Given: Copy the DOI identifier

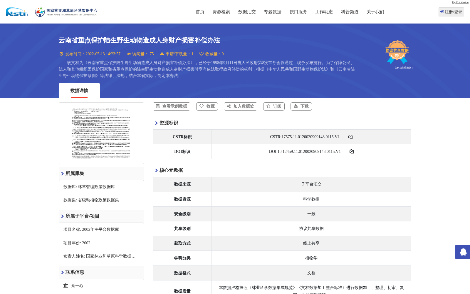Looking at the screenshot, I should 352,151.
